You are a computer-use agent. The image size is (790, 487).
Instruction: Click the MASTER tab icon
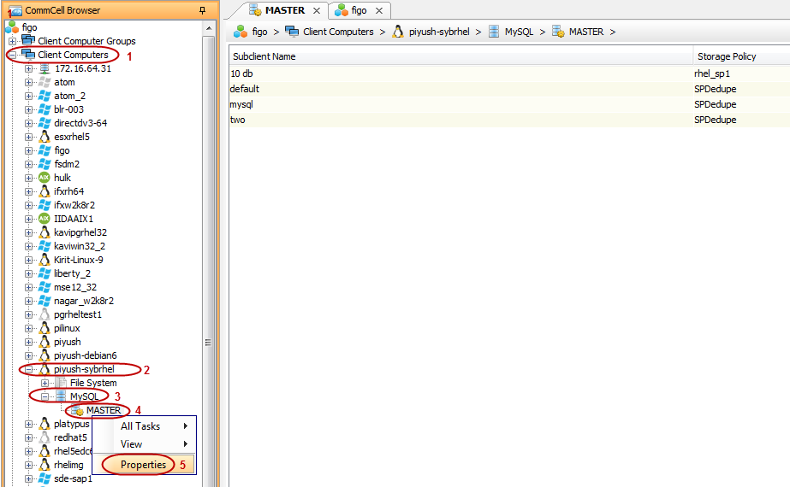tap(255, 10)
